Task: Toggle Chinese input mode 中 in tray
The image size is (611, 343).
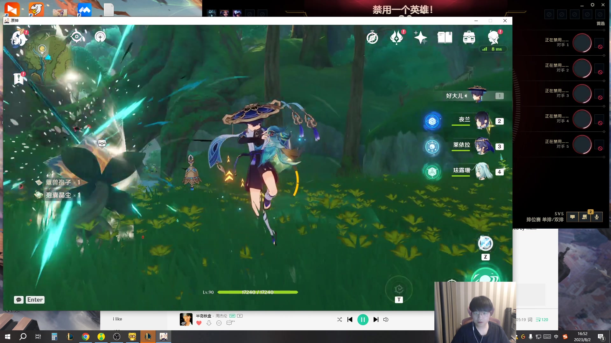Action: click(556, 337)
